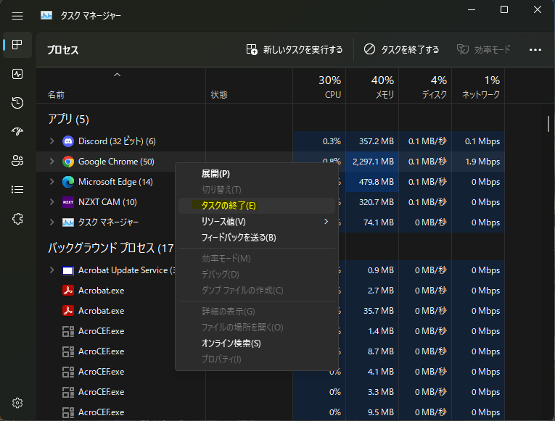Image resolution: width=555 pixels, height=421 pixels.
Task: Expand the Microsoft Edge process group
Action: (52, 181)
